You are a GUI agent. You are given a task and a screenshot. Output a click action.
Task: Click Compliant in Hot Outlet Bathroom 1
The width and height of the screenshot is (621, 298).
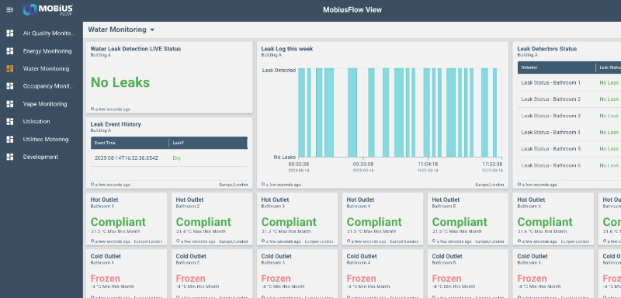[118, 222]
